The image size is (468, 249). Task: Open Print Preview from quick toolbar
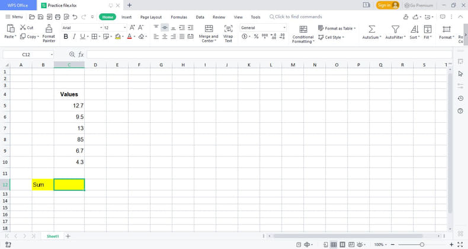tap(66, 17)
